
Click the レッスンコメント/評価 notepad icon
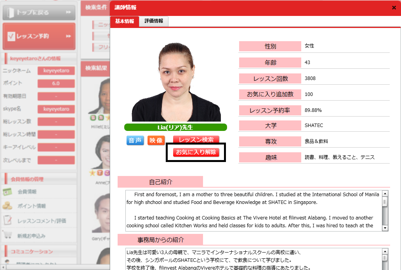[8, 220]
